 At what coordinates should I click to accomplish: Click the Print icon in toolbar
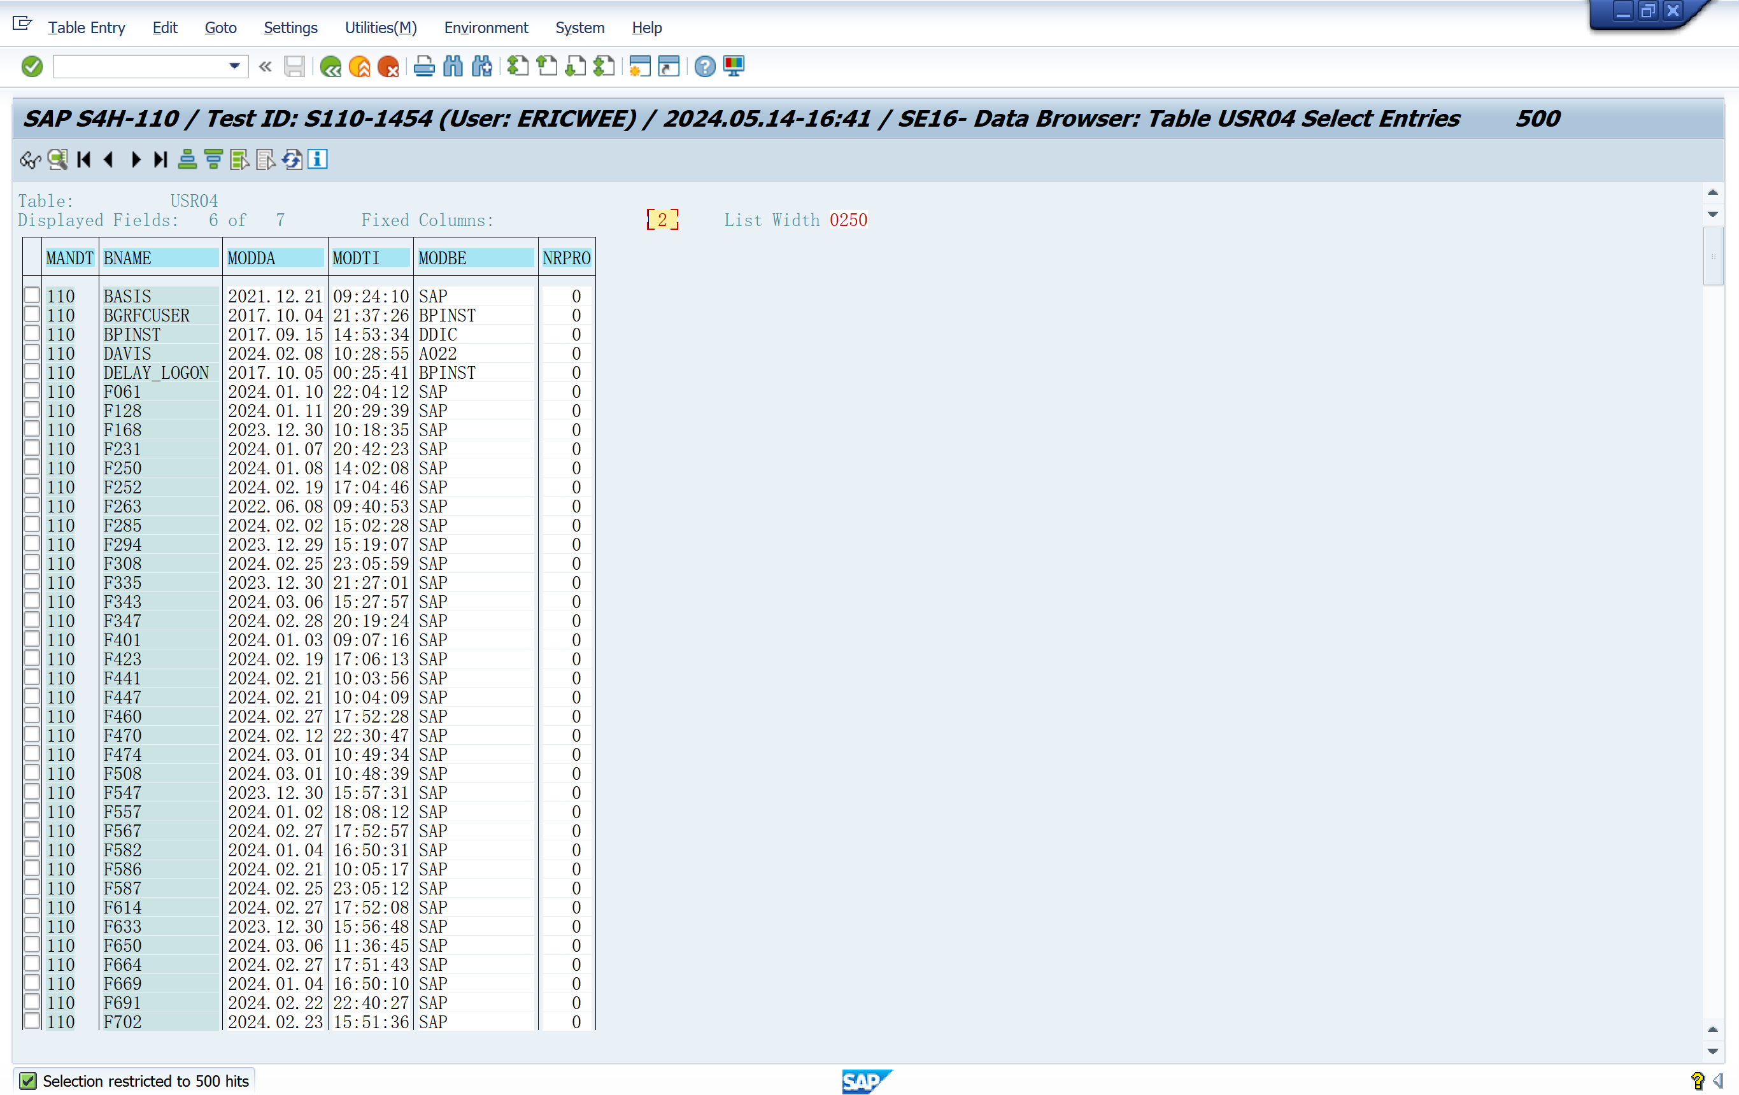point(424,66)
